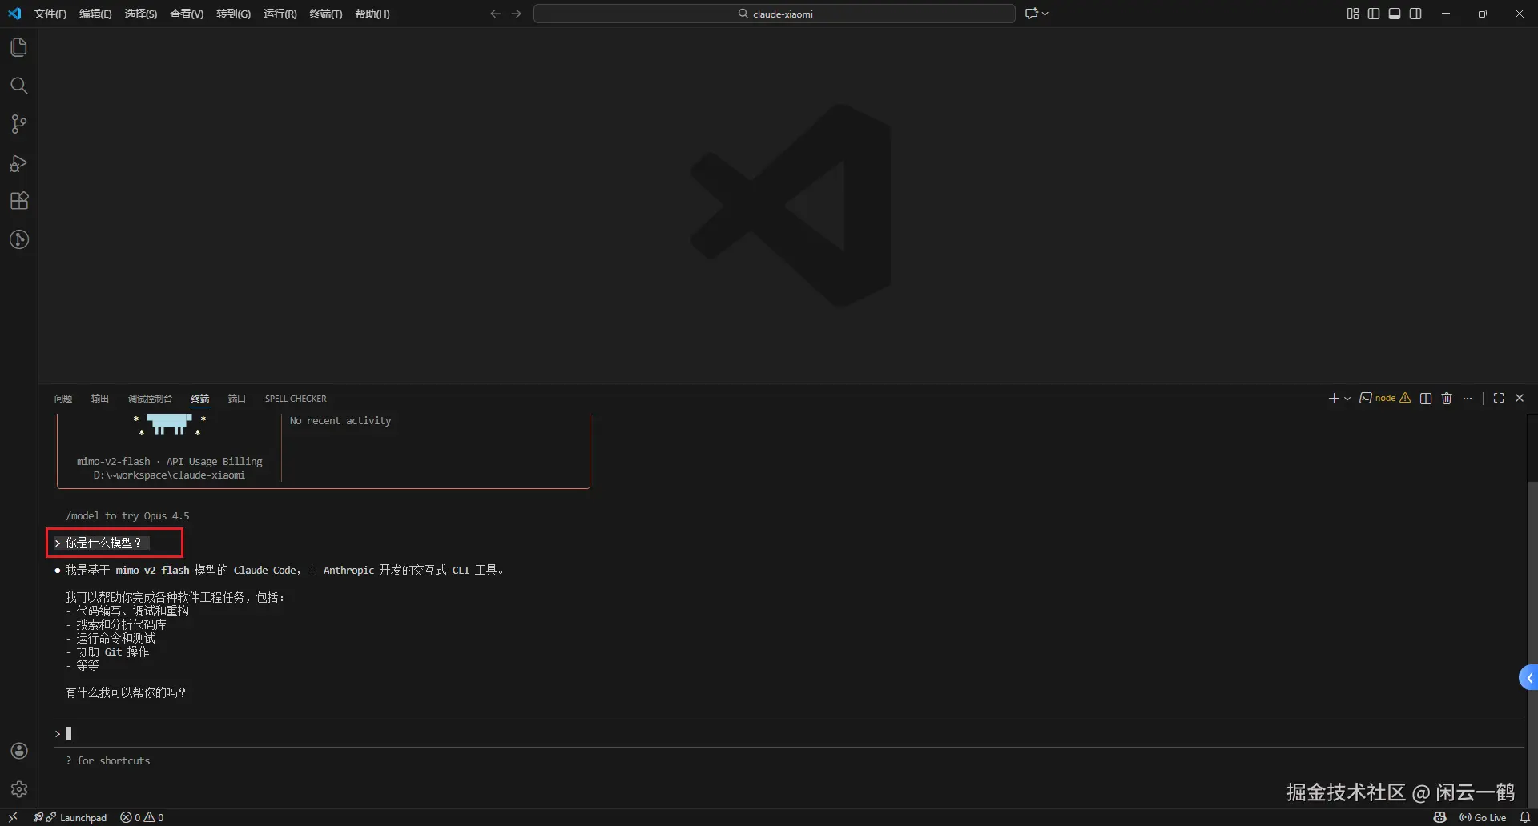Start Go Live server
This screenshot has height=826, width=1538.
click(1483, 817)
